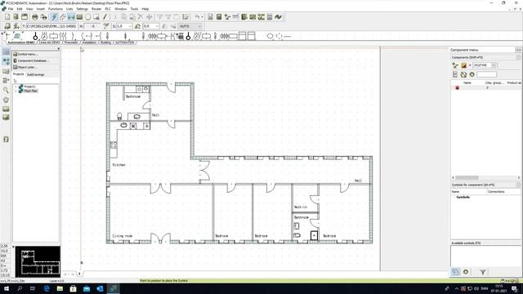Click the page overview thumbnail

click(38, 261)
